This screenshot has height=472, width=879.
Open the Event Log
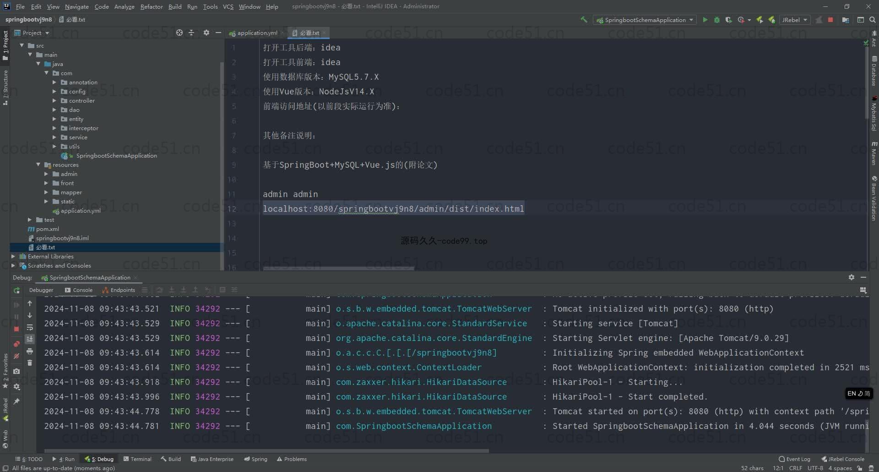point(794,459)
